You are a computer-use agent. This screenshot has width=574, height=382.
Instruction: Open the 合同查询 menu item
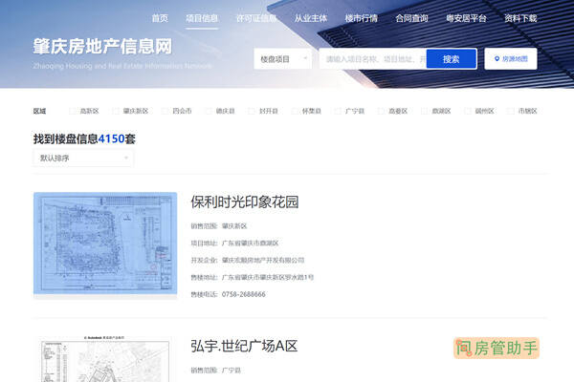pyautogui.click(x=411, y=18)
